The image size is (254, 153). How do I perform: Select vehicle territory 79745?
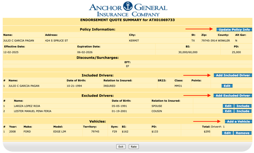(95, 131)
